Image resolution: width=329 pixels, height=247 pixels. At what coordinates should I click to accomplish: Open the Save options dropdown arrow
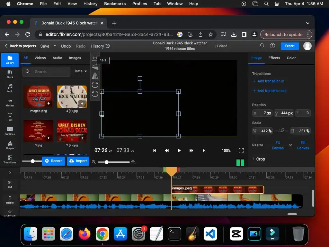[x=55, y=46]
